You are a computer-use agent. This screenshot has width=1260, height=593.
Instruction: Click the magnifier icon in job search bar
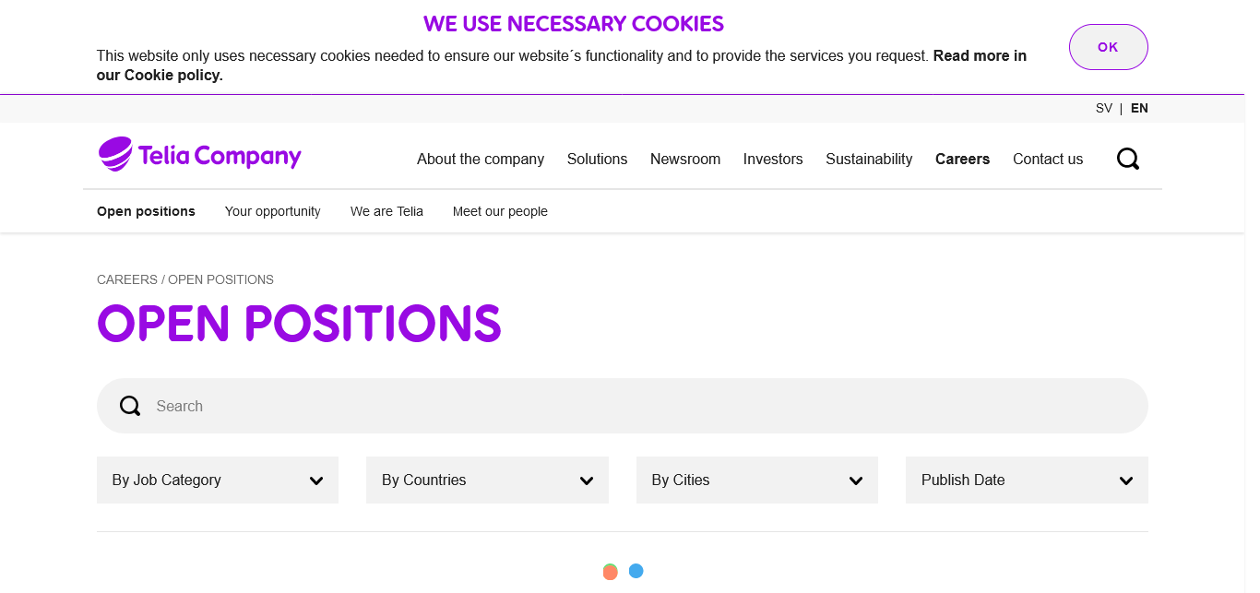130,406
